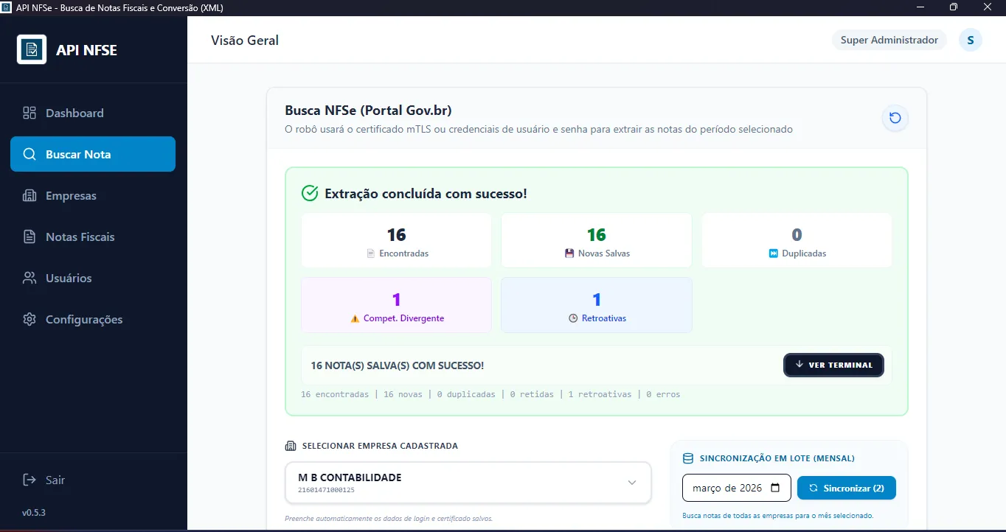Click the Dashboard grid icon
This screenshot has width=1006, height=532.
(x=30, y=113)
